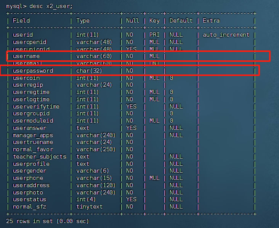Click the 'Field' column header
Screen dimensions: 279x228
point(21,21)
